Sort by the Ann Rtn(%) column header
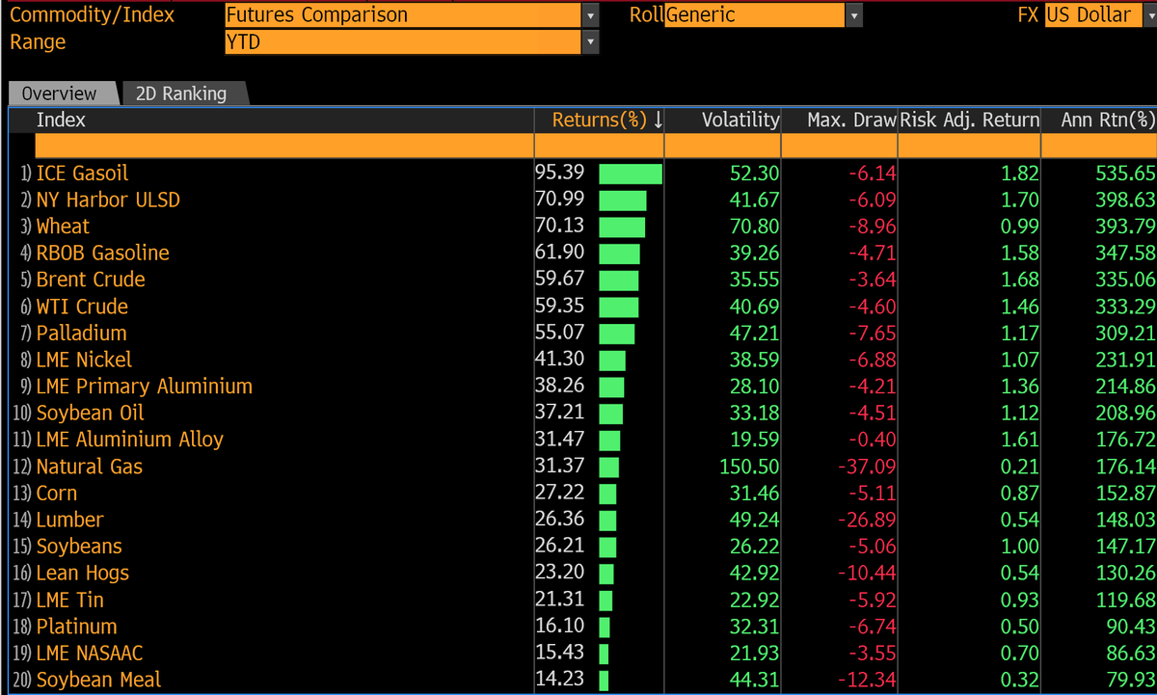The width and height of the screenshot is (1157, 695). coord(1108,120)
